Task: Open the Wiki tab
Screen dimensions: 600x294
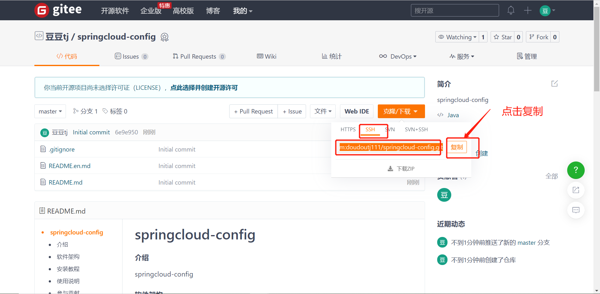Action: coord(267,56)
